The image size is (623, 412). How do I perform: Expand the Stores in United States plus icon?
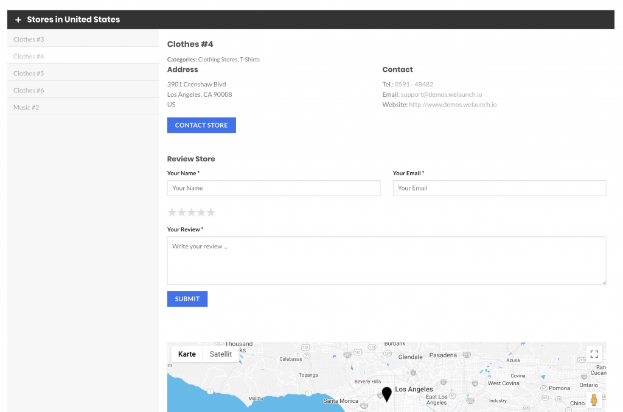[x=18, y=19]
